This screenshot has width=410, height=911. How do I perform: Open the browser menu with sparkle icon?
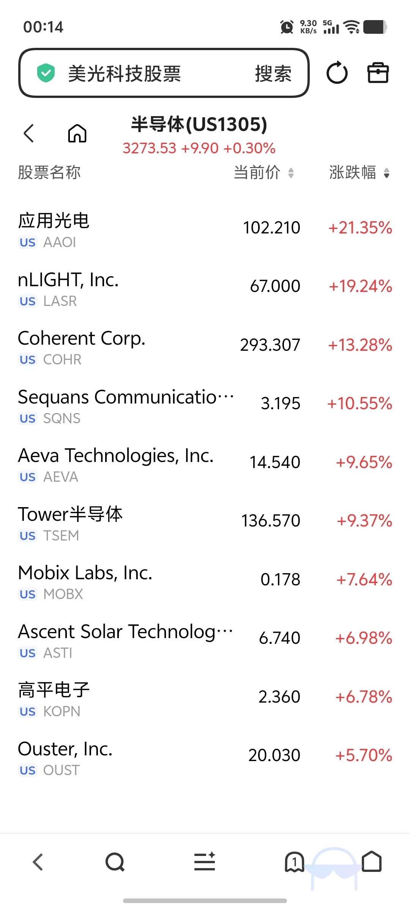click(x=205, y=861)
